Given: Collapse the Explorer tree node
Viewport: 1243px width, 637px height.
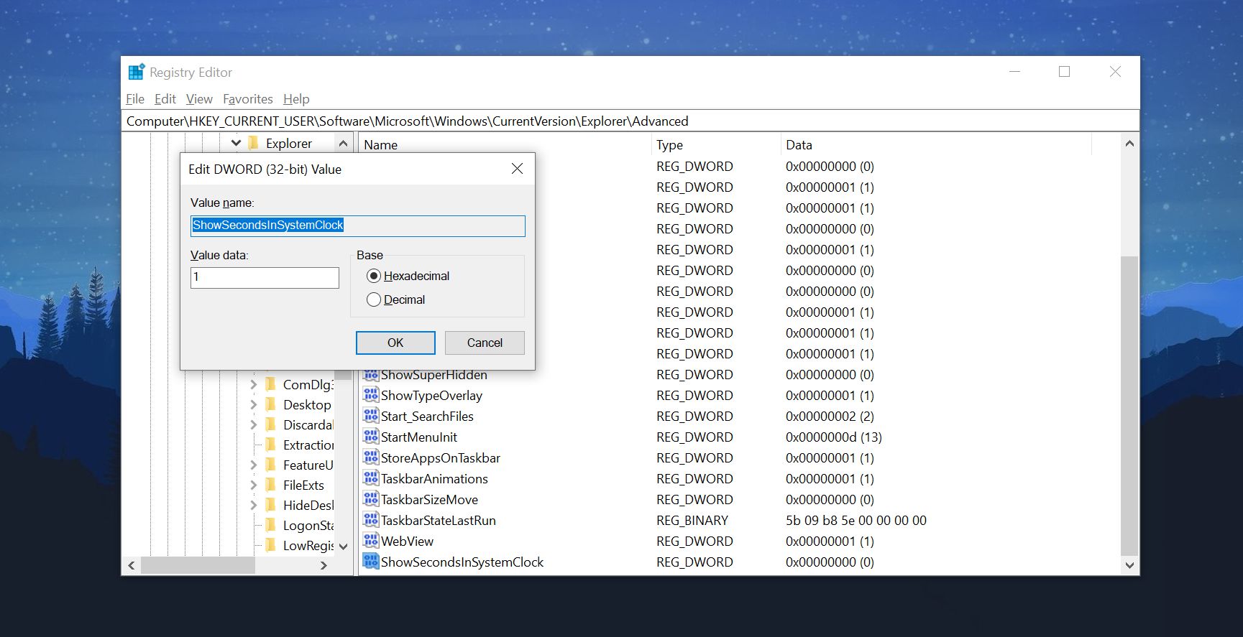Looking at the screenshot, I should click(236, 143).
